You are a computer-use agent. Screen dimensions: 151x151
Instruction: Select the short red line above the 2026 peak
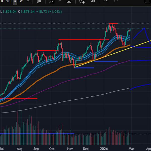[x=113, y=23]
